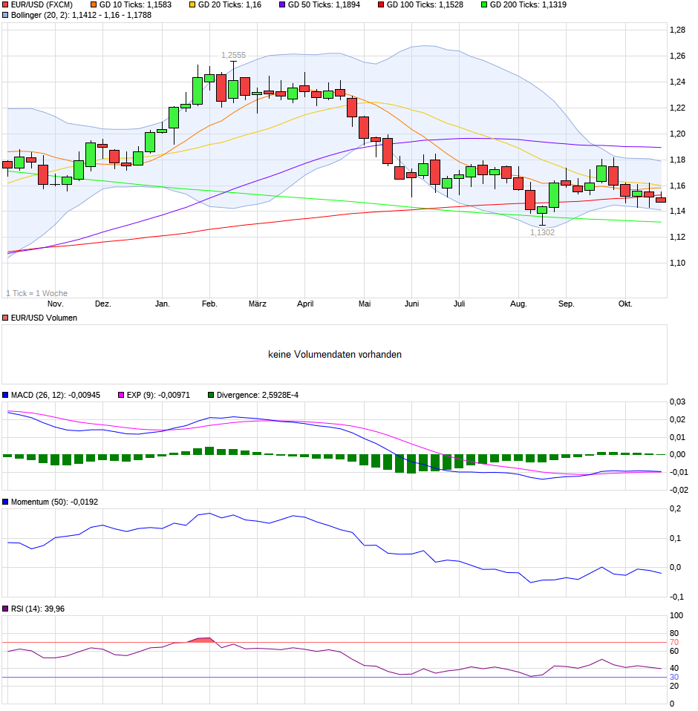The image size is (698, 711).
Task: Click the purple GD 50 Ticks legend swatch
Action: (282, 5)
